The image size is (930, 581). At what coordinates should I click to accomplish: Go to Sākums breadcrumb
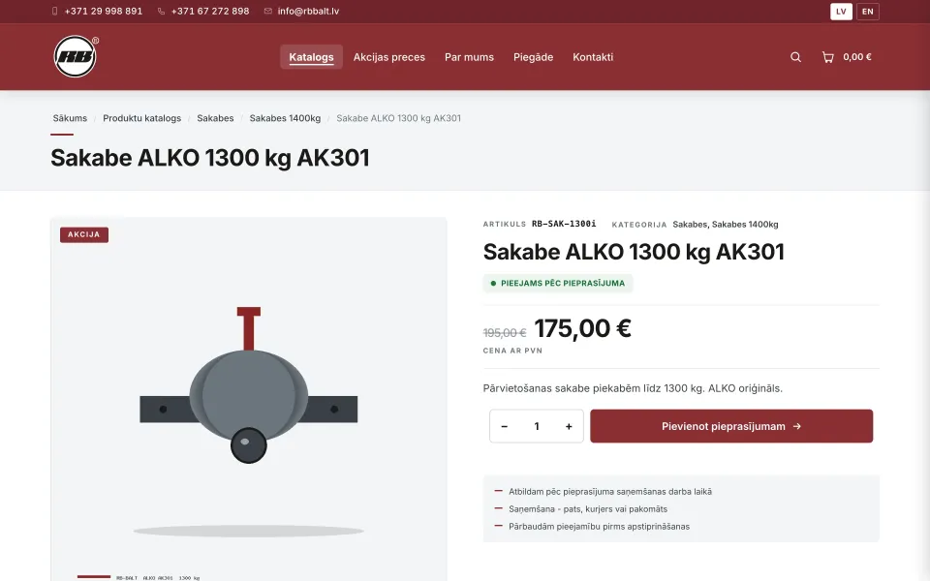coord(70,118)
